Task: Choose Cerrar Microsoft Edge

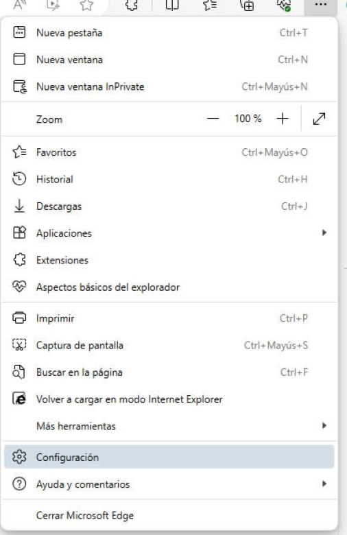Action: pyautogui.click(x=169, y=515)
